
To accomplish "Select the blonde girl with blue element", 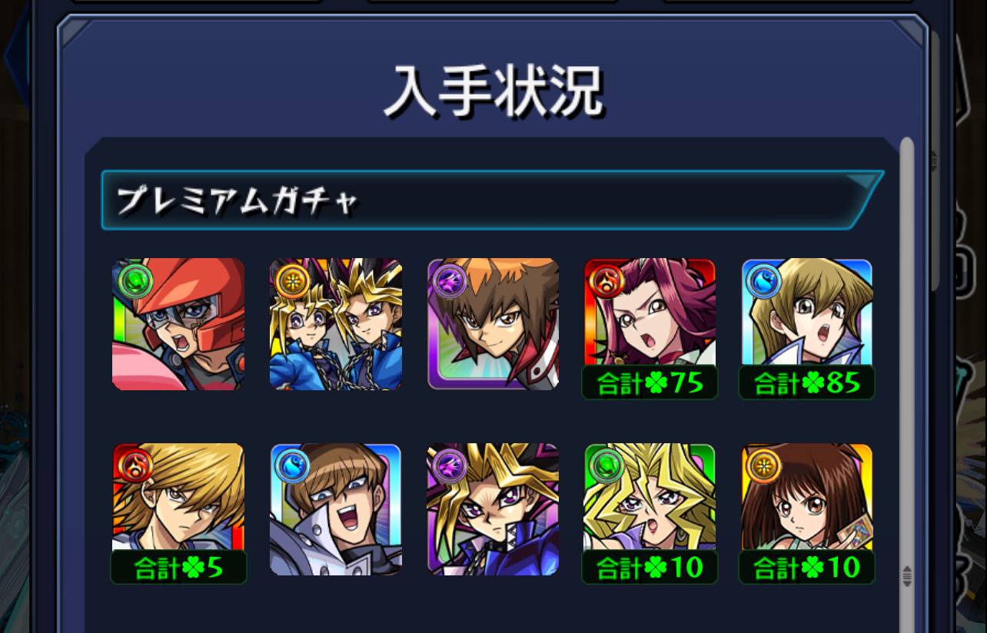I will [807, 313].
